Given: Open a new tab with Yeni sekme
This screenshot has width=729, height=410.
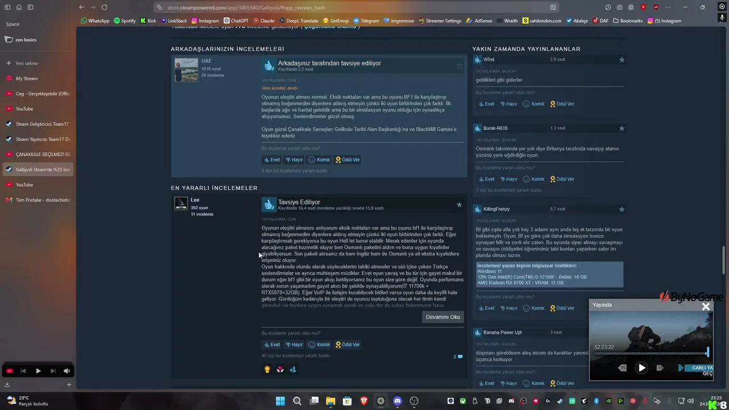Looking at the screenshot, I should [38, 63].
